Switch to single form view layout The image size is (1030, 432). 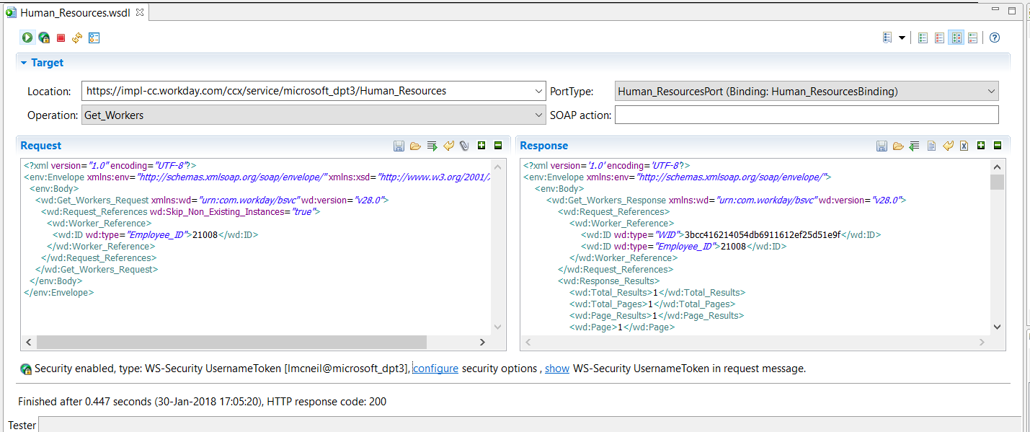923,38
